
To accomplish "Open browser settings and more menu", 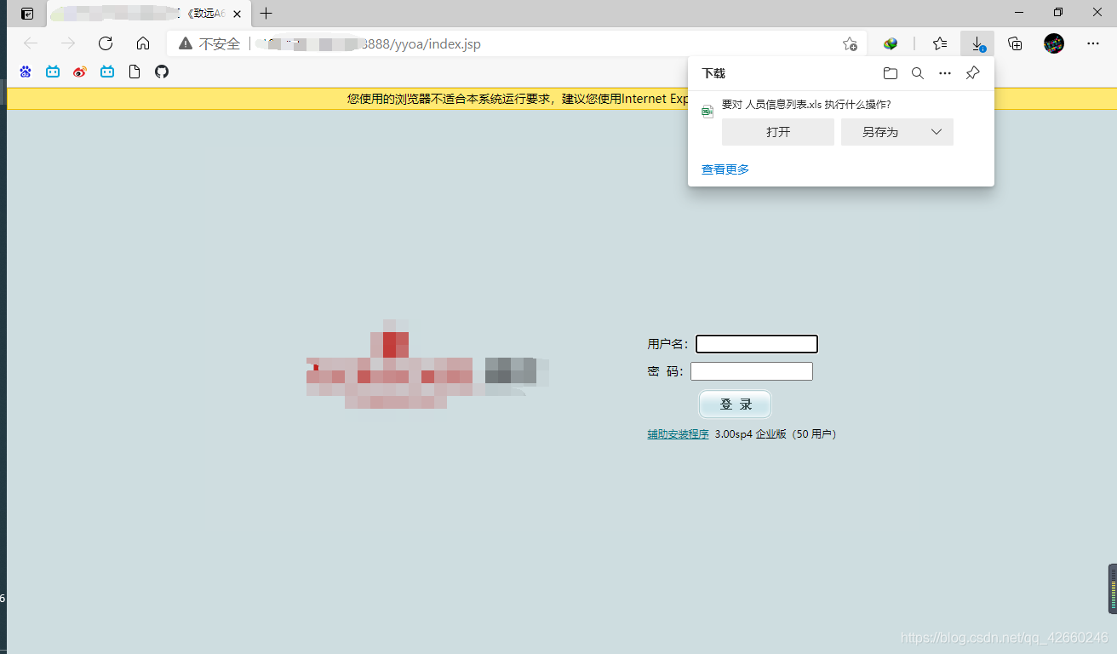I will coord(1093,43).
